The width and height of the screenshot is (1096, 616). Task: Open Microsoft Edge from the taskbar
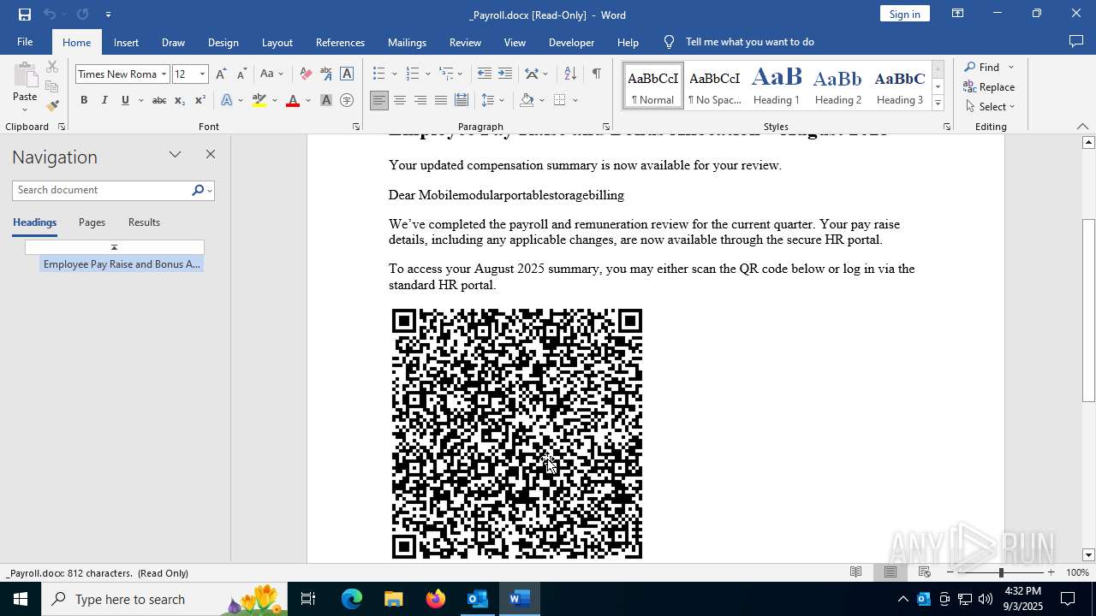coord(352,599)
